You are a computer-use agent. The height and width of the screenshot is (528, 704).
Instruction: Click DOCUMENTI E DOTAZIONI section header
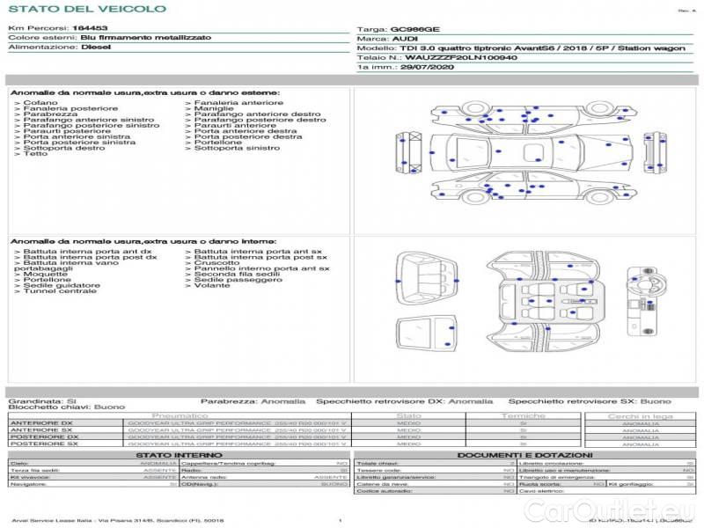point(524,455)
